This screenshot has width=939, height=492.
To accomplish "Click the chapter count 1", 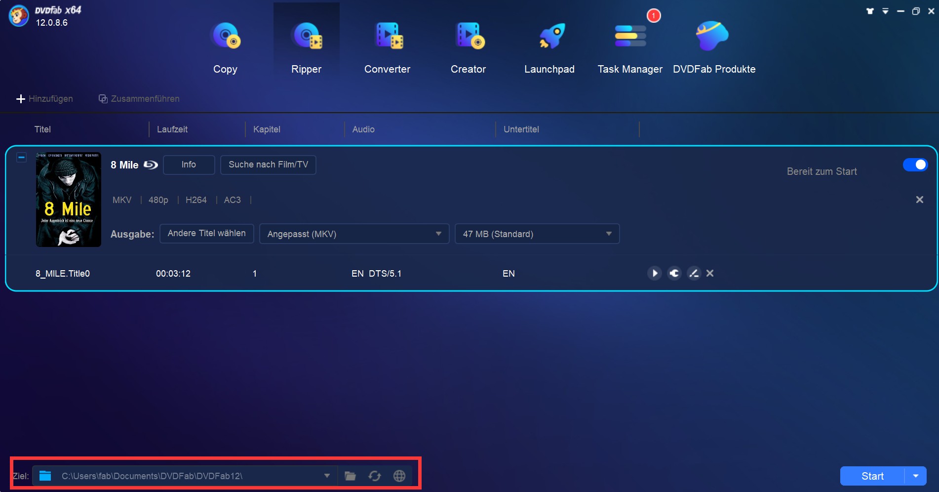I will click(x=255, y=274).
